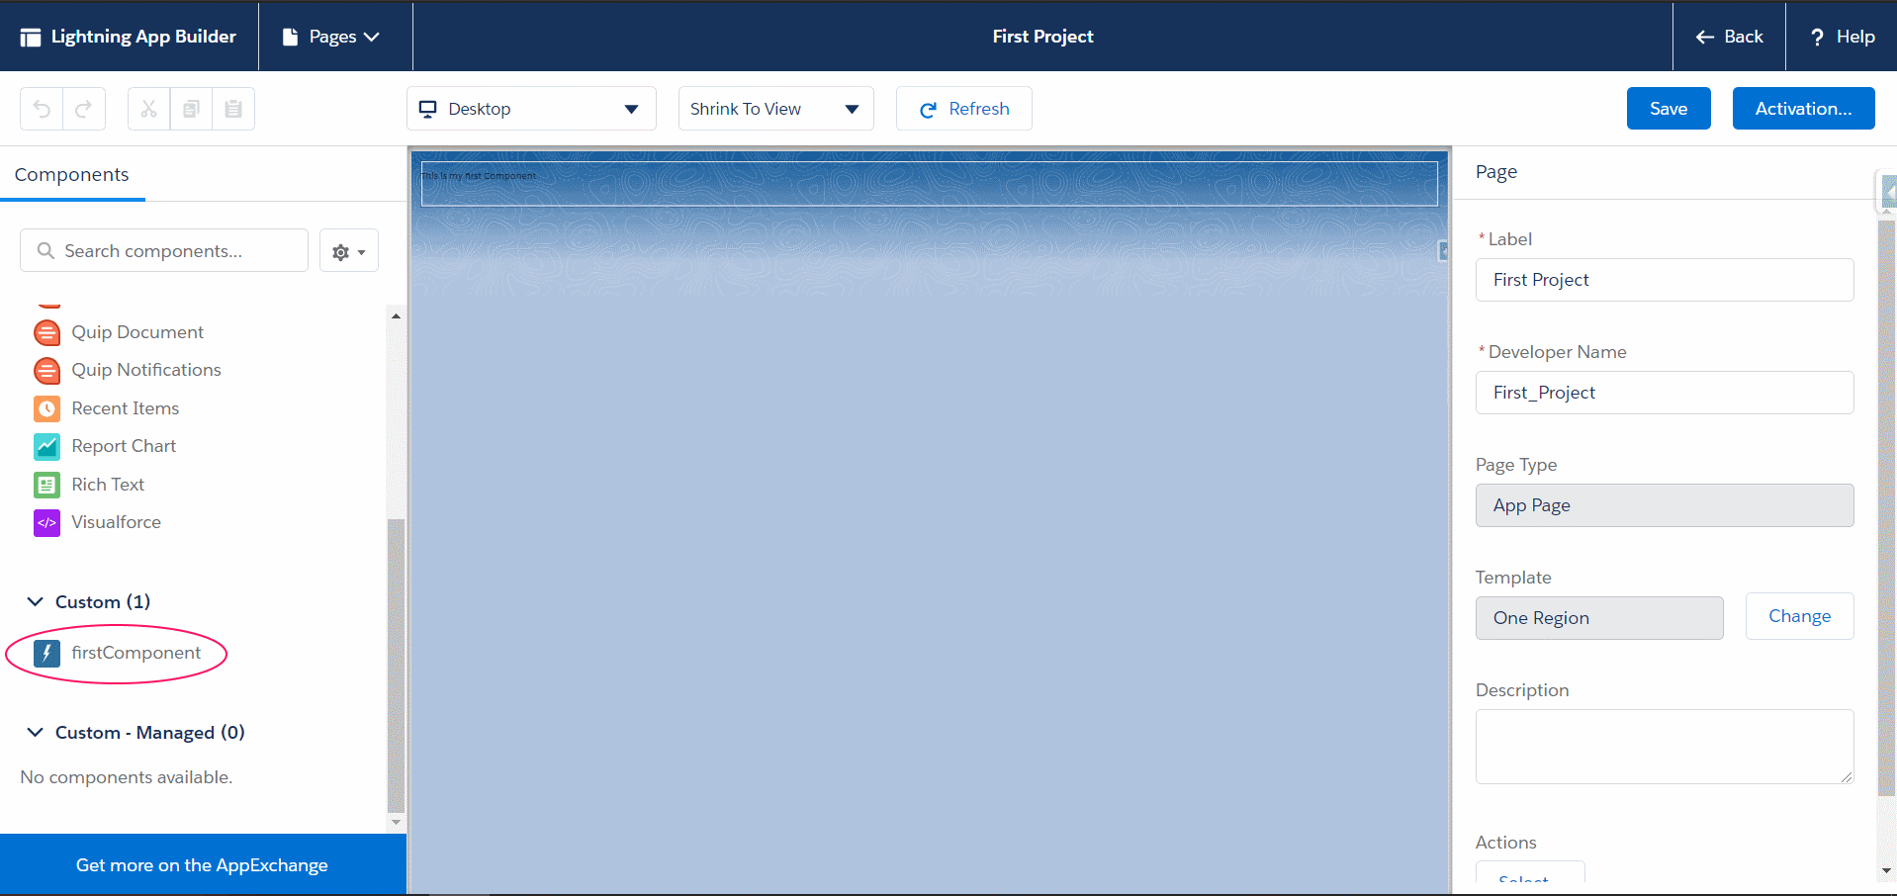The width and height of the screenshot is (1897, 896).
Task: Select the canvas component 'This is my first Component'
Action: click(929, 184)
